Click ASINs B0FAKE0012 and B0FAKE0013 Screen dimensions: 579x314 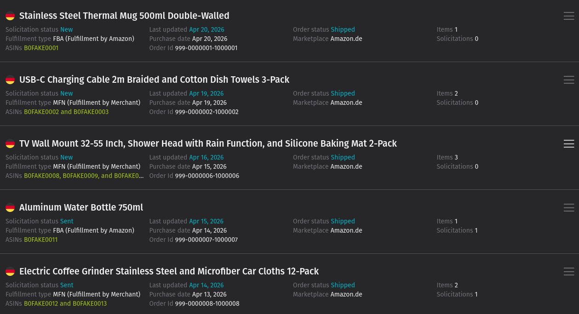(66, 303)
